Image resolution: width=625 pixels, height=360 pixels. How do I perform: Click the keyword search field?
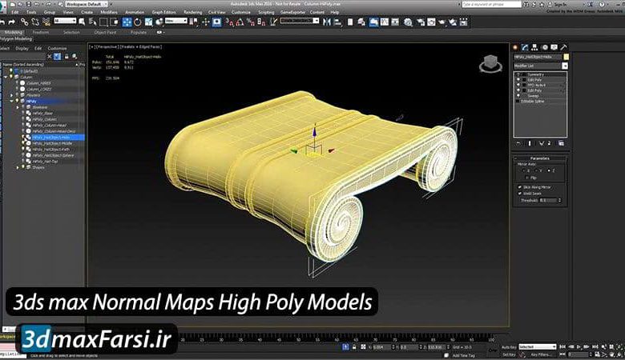tap(491, 4)
